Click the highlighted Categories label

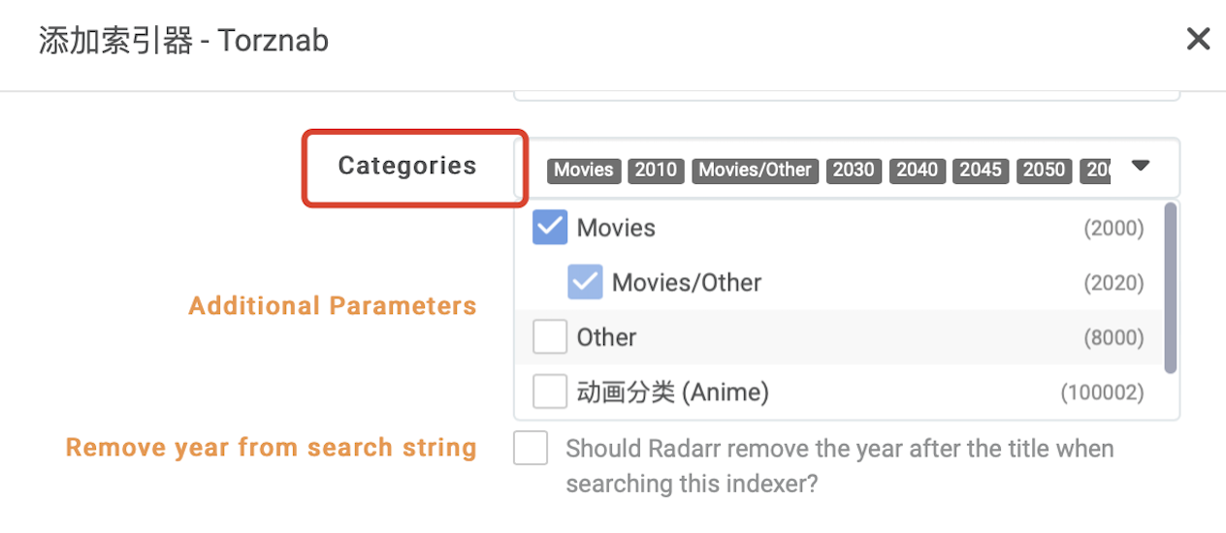coord(407,166)
